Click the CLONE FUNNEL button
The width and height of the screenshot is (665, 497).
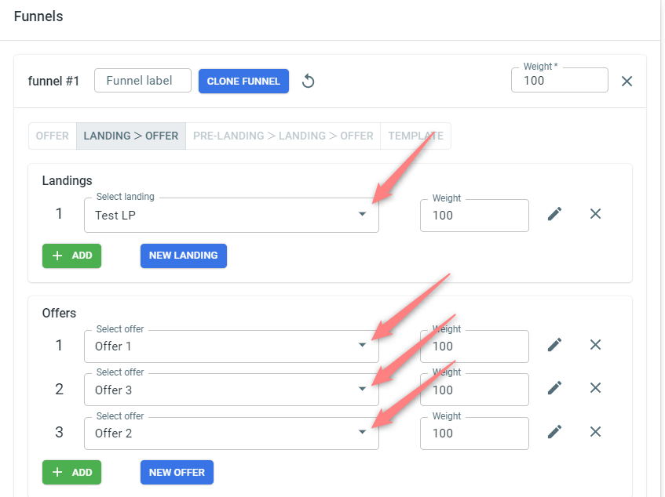point(243,82)
